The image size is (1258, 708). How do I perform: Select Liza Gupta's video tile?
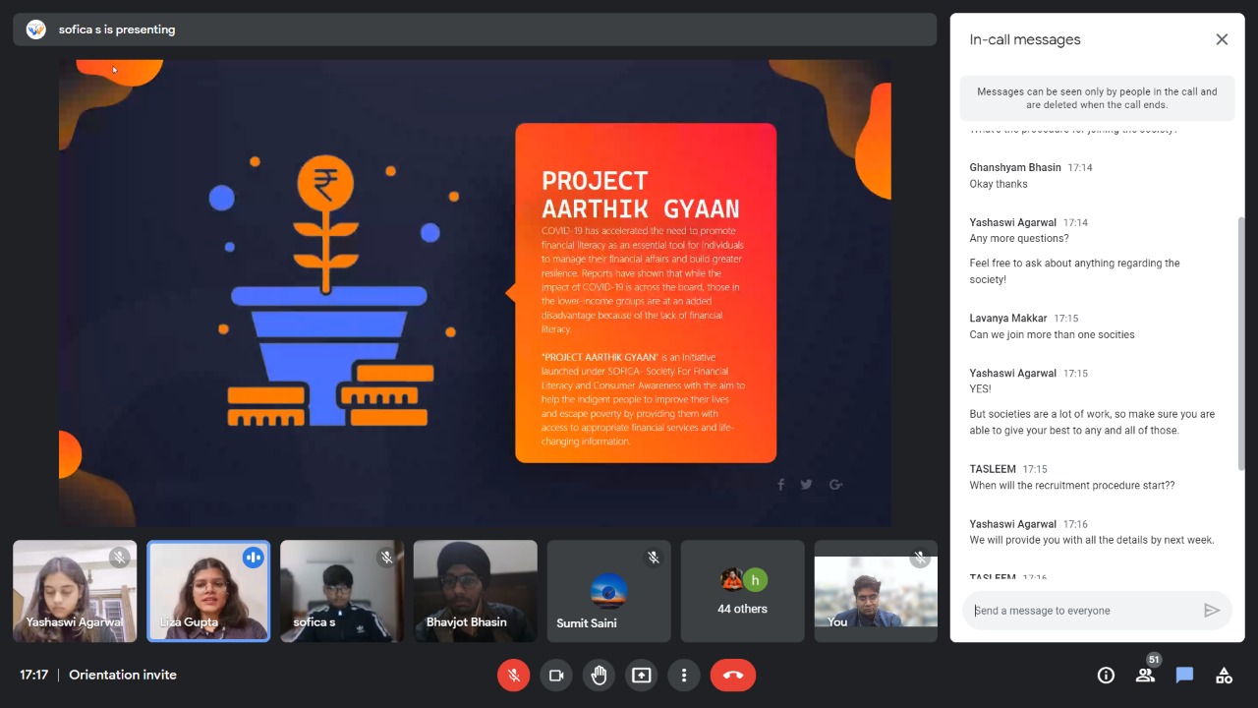pyautogui.click(x=208, y=591)
